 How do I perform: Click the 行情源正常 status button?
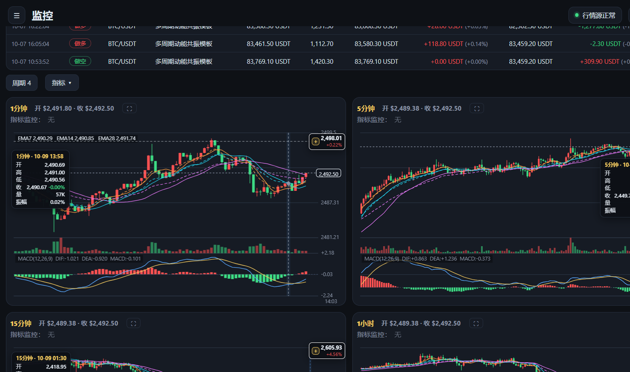click(x=595, y=16)
